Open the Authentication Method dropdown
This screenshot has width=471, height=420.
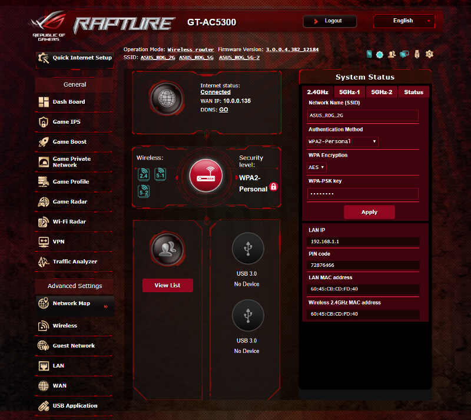tap(342, 141)
